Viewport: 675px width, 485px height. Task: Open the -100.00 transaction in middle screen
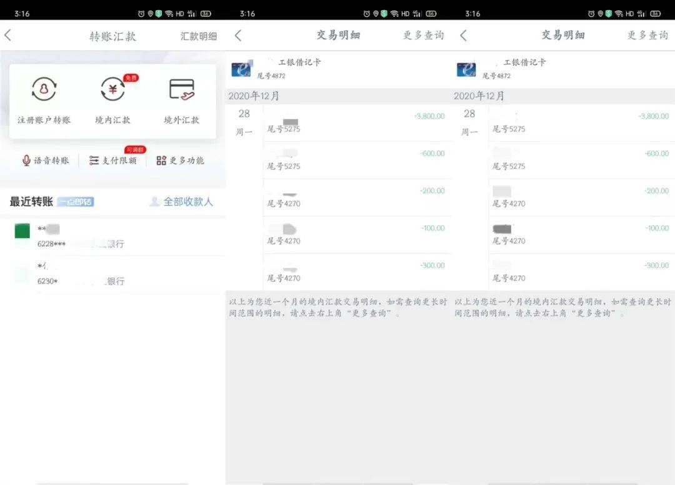[357, 235]
